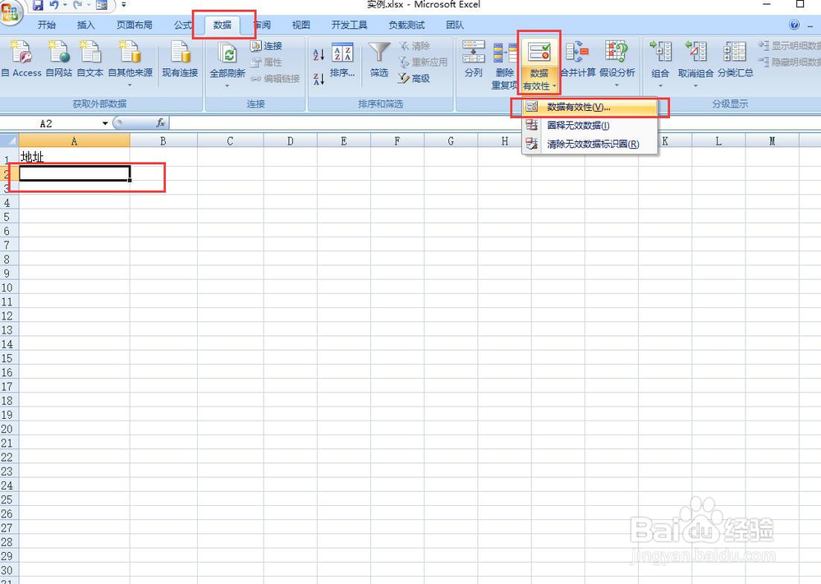Expand Quick Access Toolbar customize arrow
Image resolution: width=821 pixels, height=584 pixels.
(x=124, y=5)
